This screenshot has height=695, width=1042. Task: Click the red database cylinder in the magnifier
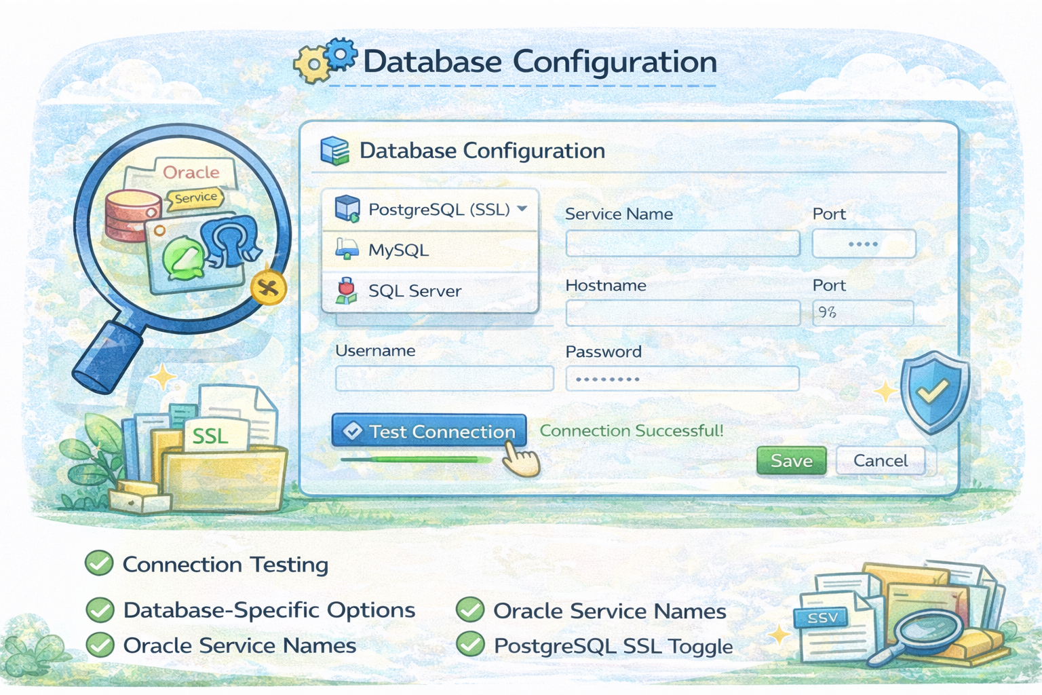coord(131,216)
